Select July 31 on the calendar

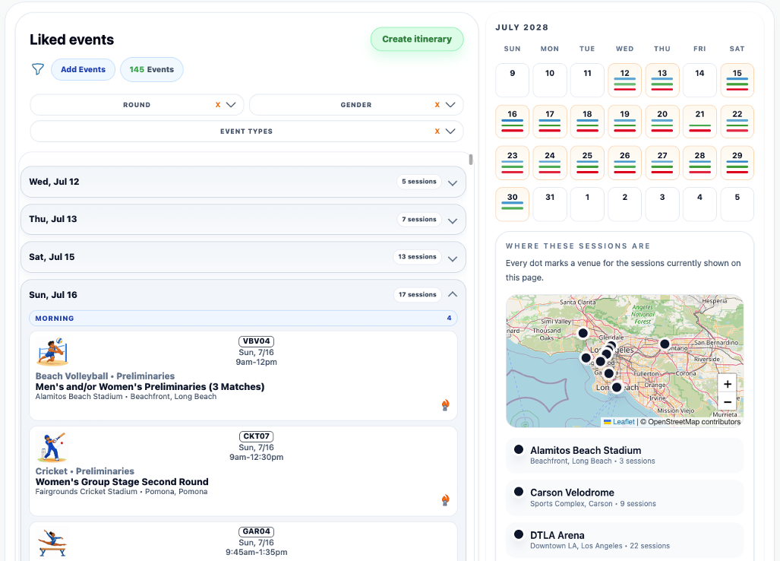click(x=550, y=204)
